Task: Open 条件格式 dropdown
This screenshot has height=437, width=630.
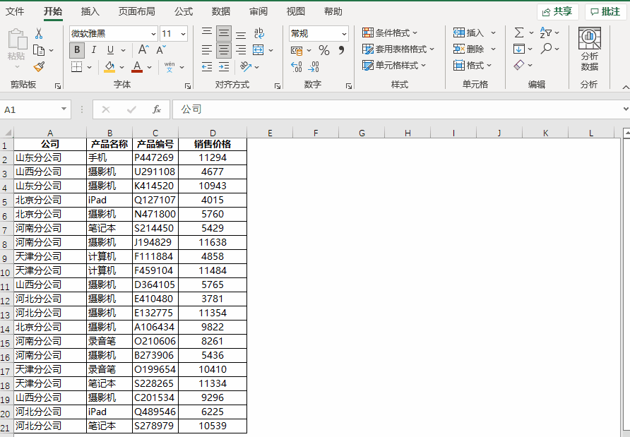Action: 390,32
